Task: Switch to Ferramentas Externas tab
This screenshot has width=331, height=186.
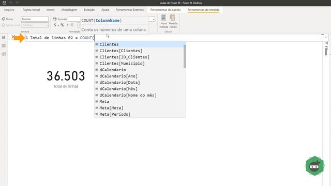Action: tap(130, 10)
